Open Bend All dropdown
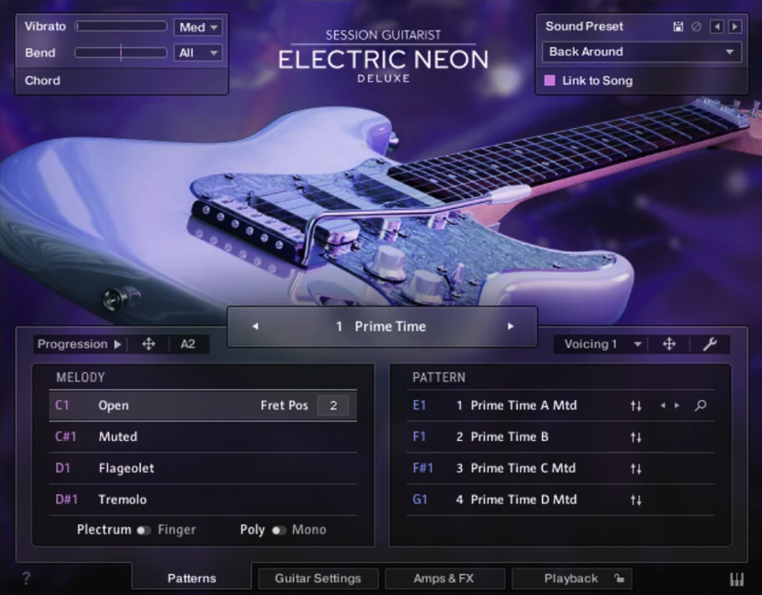Viewport: 762px width, 595px height. pyautogui.click(x=198, y=53)
